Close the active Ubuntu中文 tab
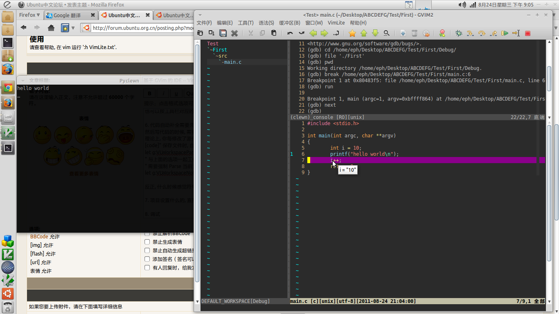 (x=148, y=15)
